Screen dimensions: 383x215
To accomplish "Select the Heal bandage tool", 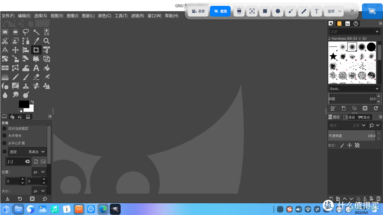I will click(36, 86).
